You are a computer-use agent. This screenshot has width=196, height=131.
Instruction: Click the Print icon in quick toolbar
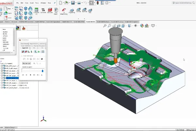click(79, 3)
